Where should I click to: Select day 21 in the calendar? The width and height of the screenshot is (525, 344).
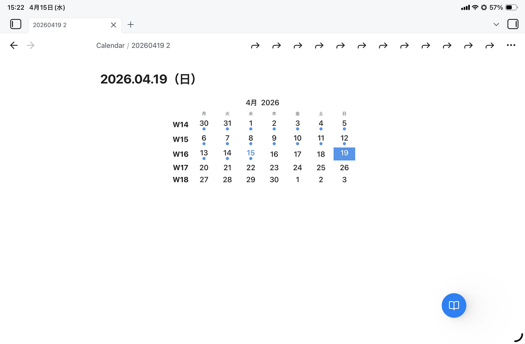pos(227,167)
